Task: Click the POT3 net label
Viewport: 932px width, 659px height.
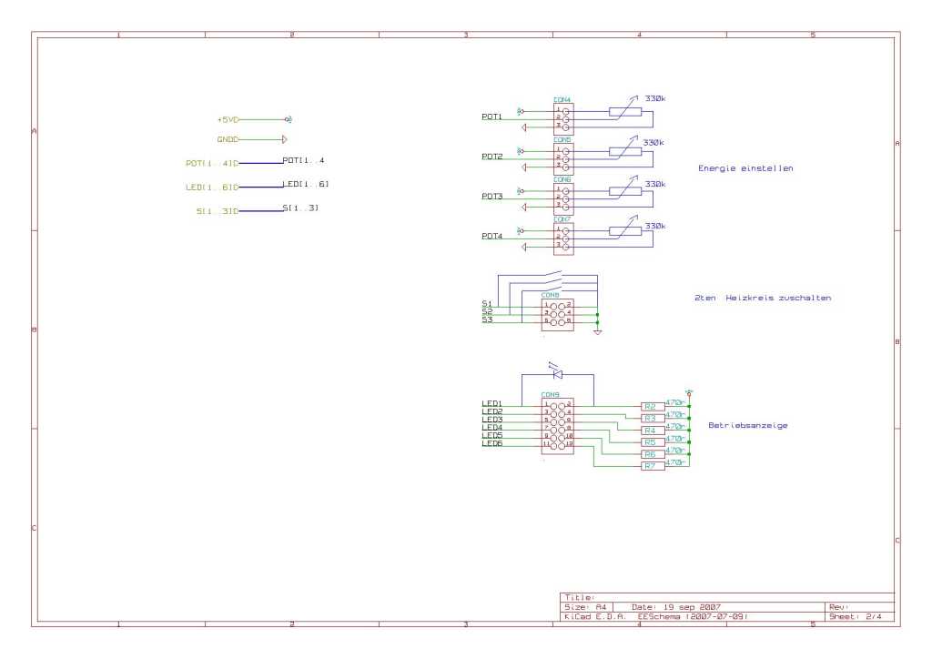Action: 492,196
